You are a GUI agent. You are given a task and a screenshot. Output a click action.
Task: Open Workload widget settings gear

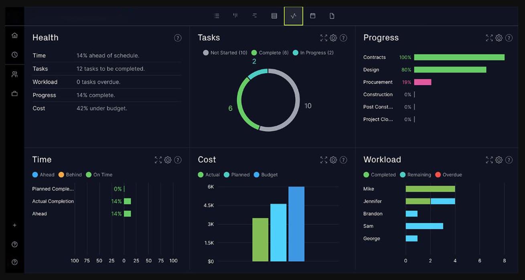click(x=499, y=160)
